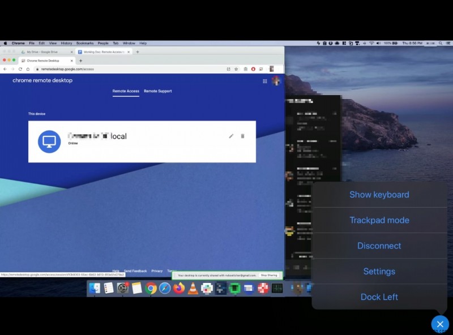Screen dimensions: 453x335
Task: Open the Send Feedback link
Action: coord(136,270)
